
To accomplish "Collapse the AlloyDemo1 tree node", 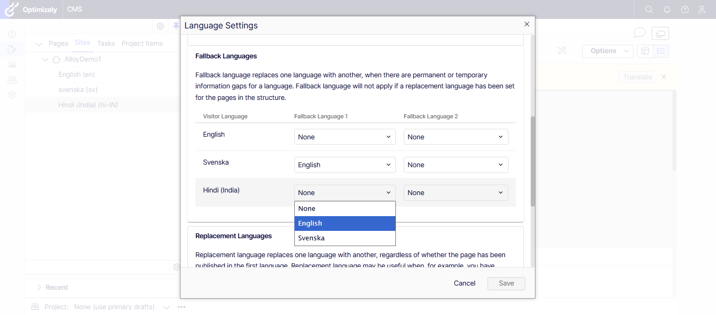I will [45, 59].
